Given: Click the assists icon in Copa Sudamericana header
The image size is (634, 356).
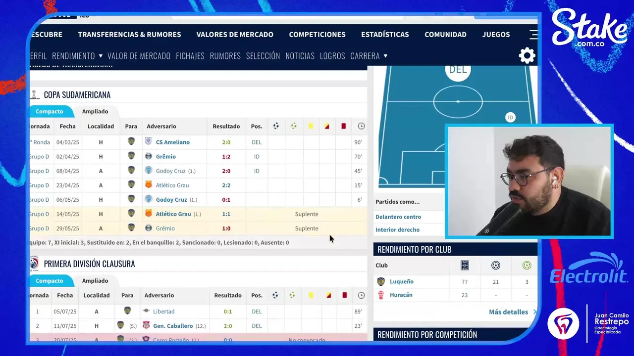Looking at the screenshot, I should [x=294, y=126].
